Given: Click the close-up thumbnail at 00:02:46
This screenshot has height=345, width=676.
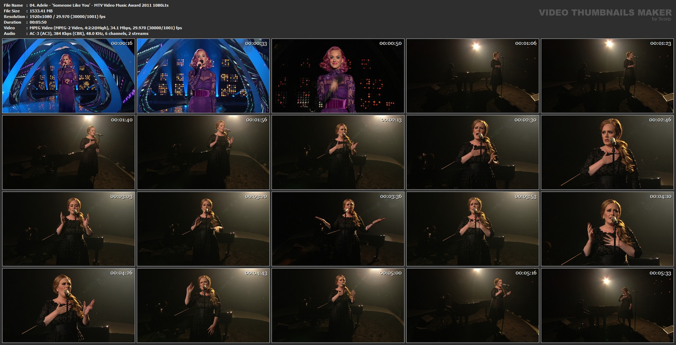Looking at the screenshot, I should pyautogui.click(x=607, y=152).
